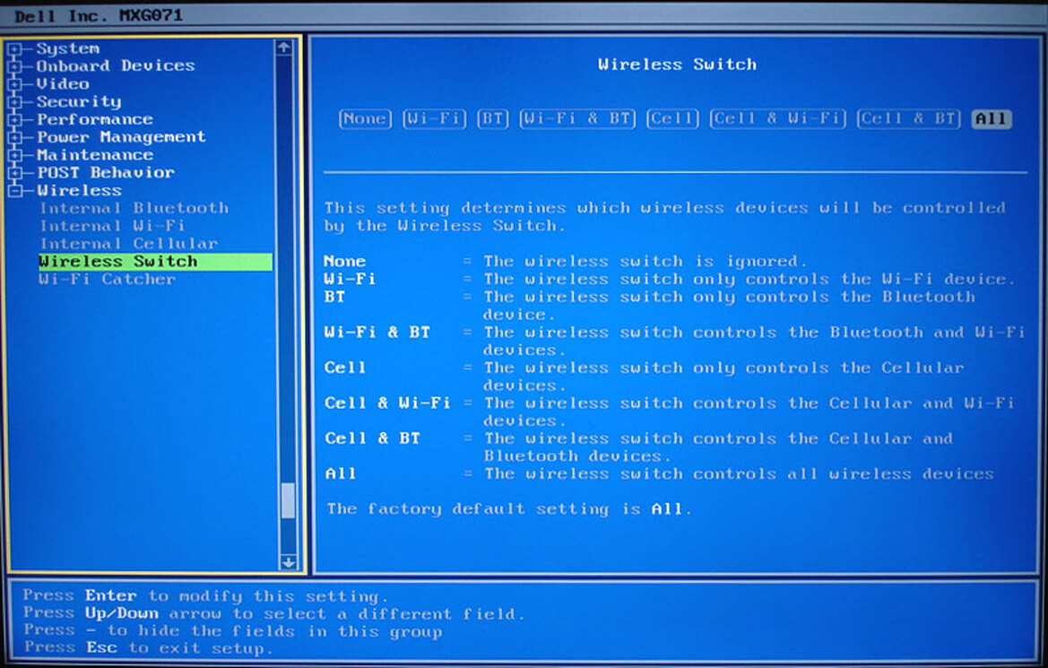
Task: Open Internal Bluetooth setting
Action: point(134,208)
